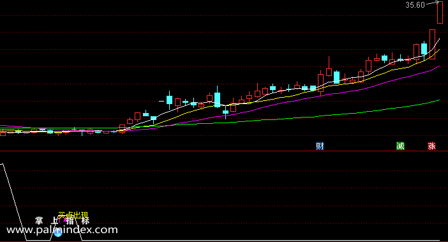Select the short white dash price marker

[161, 101]
